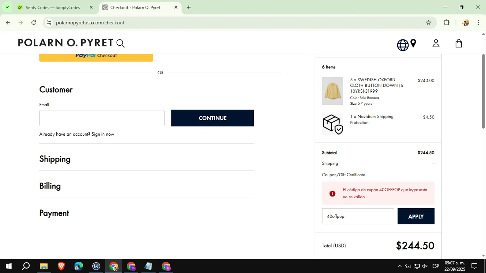
Task: Click the site search magnifier icon
Action: [x=121, y=43]
